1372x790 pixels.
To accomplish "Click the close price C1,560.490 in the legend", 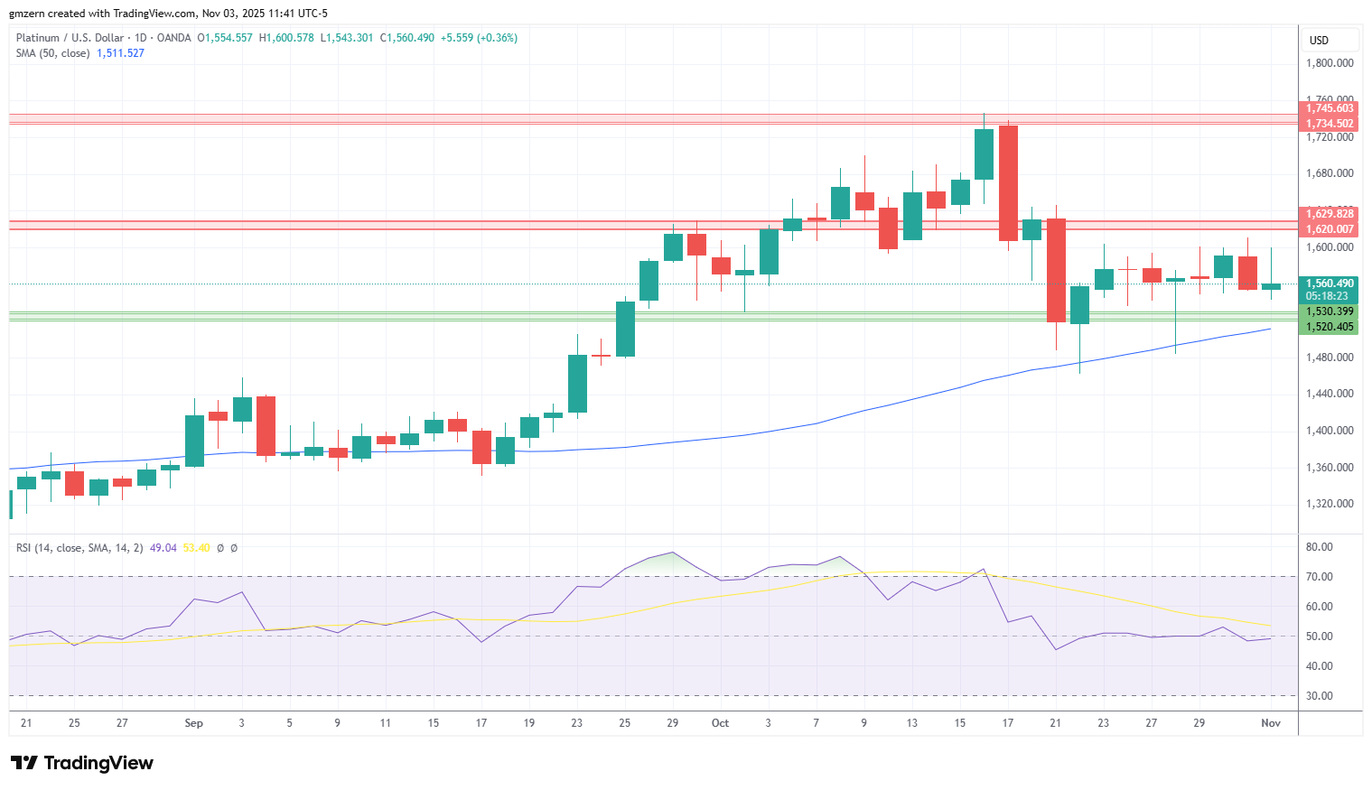I will coord(407,38).
